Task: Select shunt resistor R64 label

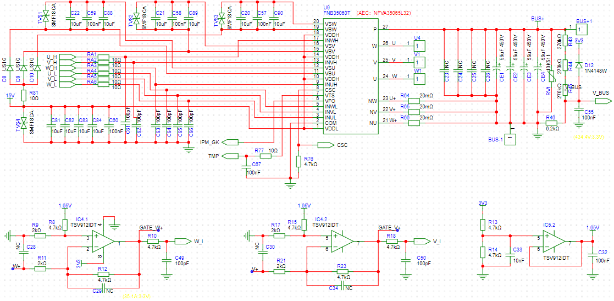Action: pyautogui.click(x=405, y=96)
